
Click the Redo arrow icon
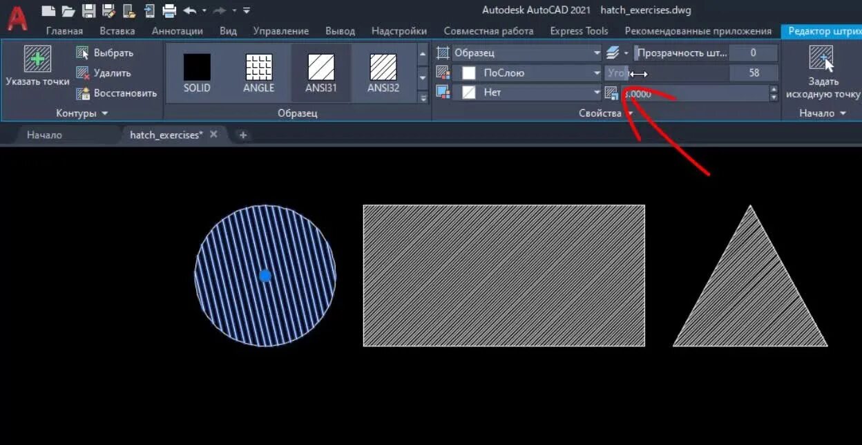click(x=220, y=10)
